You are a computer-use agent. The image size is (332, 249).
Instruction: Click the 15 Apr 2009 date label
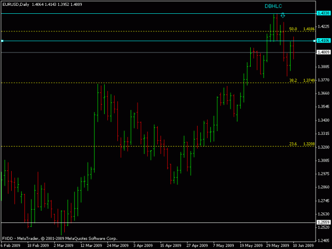(171, 245)
